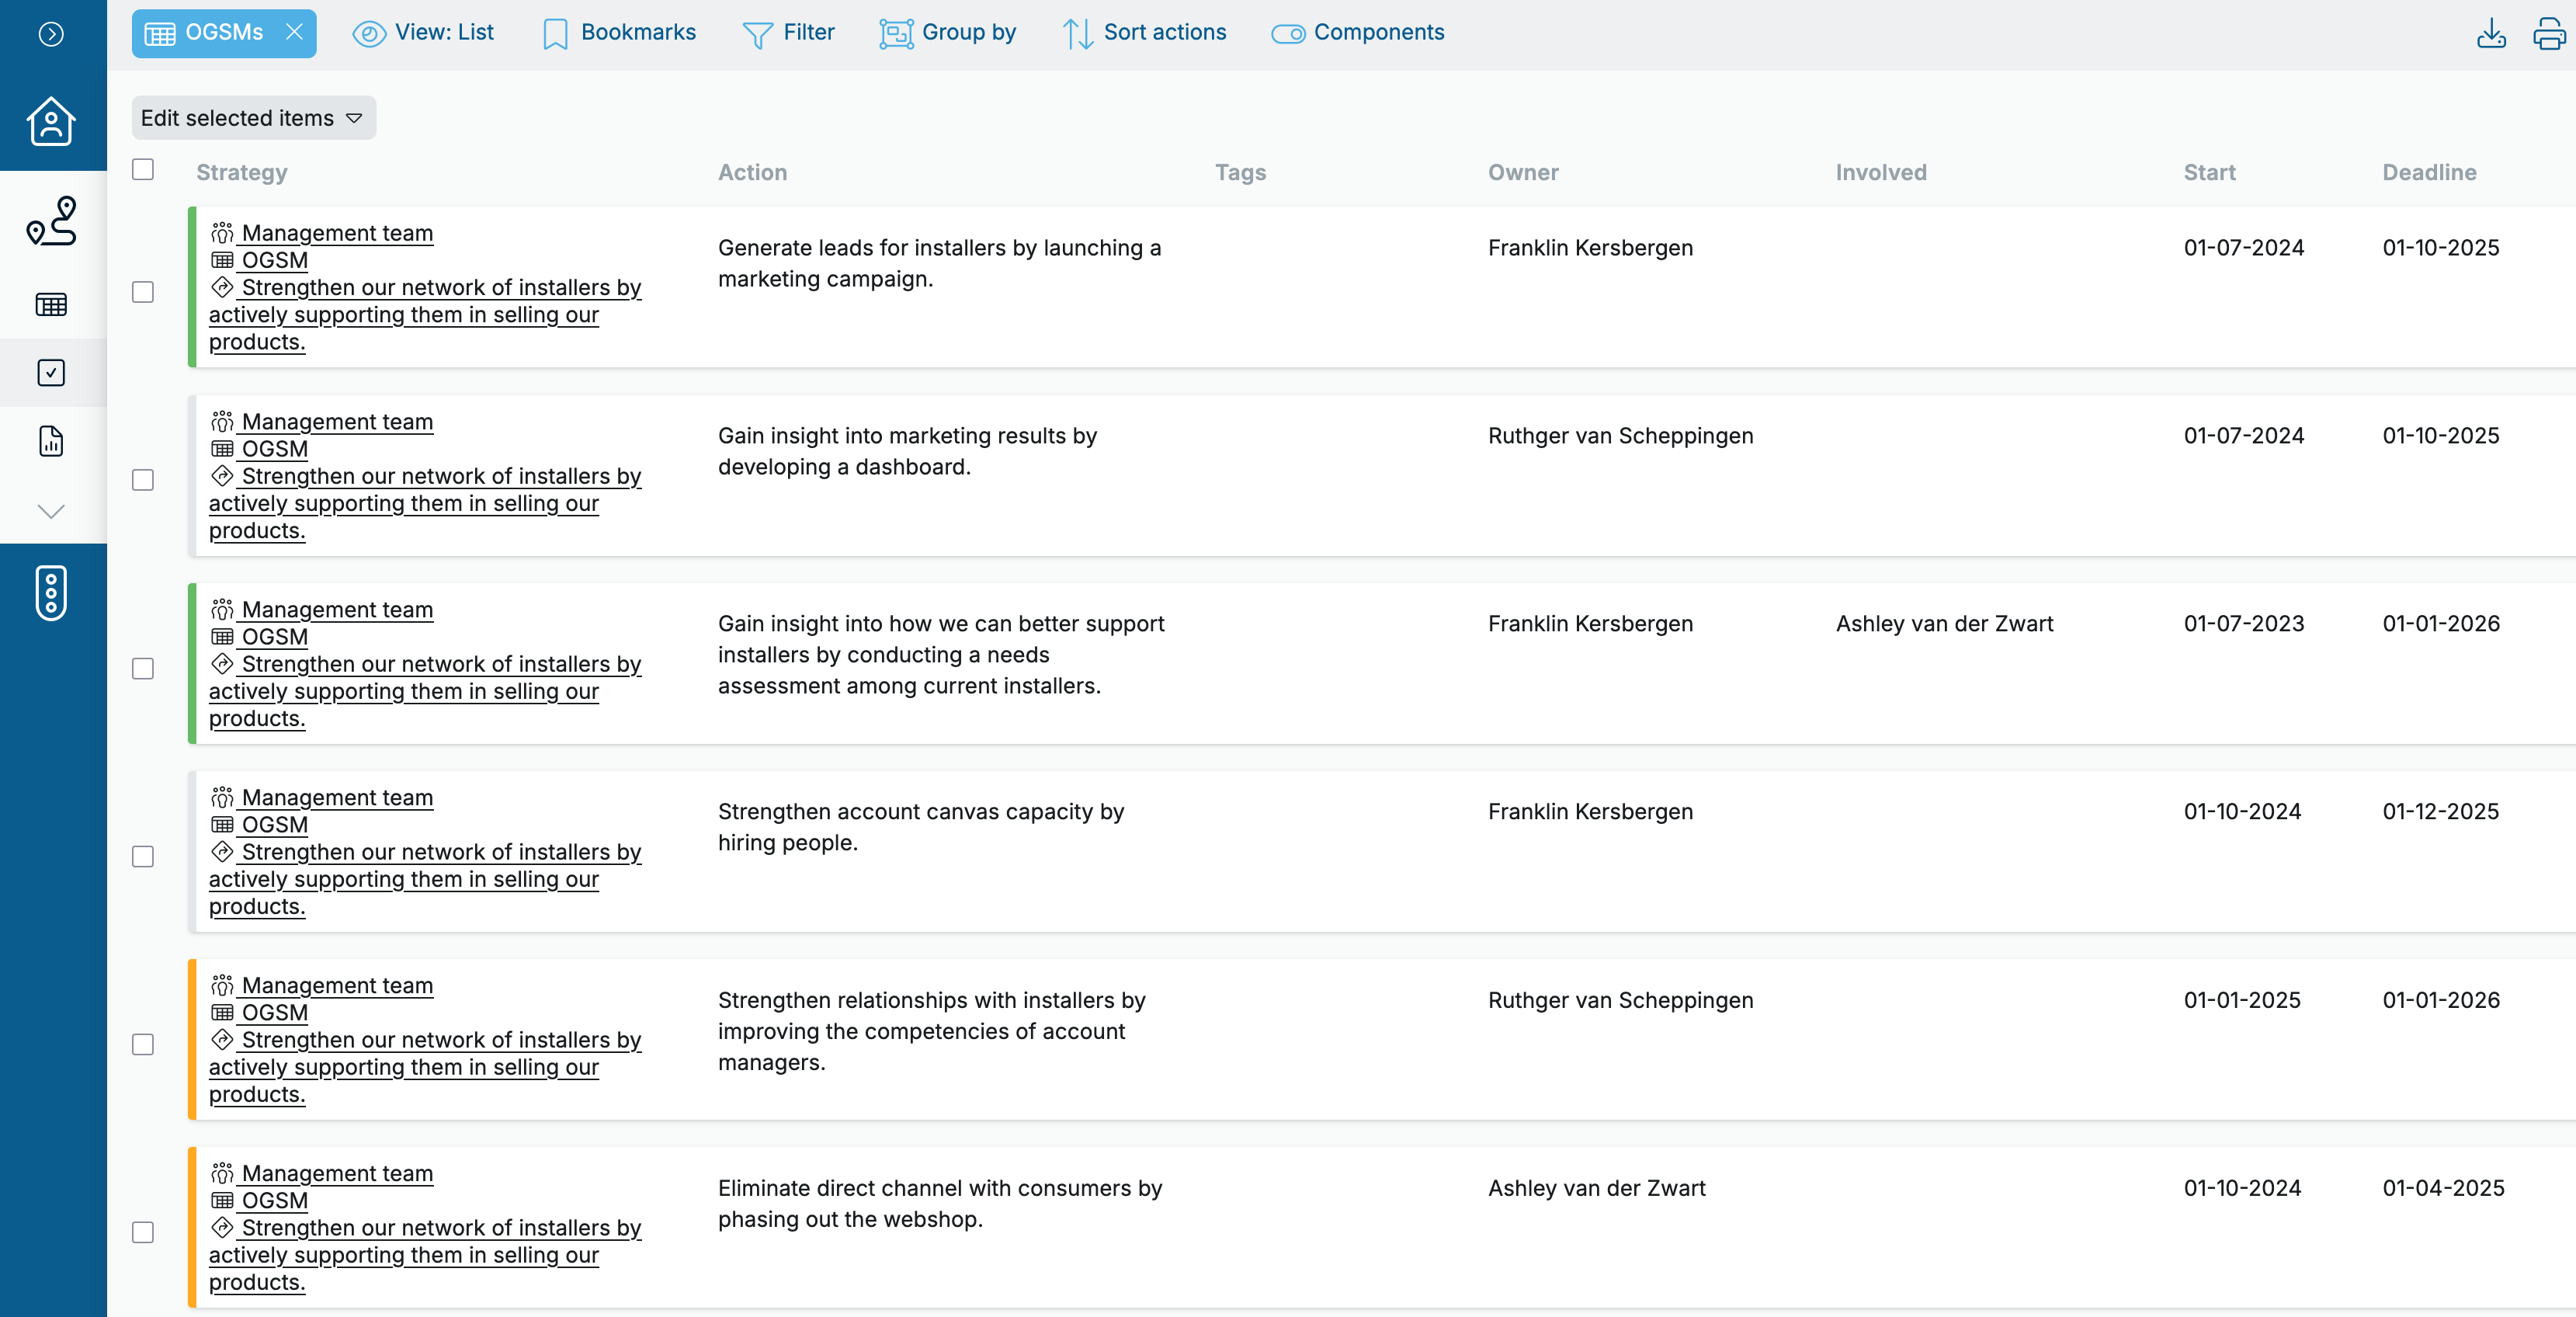This screenshot has height=1317, width=2576.
Task: Open the Filter menu
Action: point(788,33)
